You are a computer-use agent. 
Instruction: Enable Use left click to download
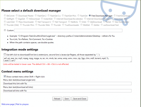coord(5,54)
